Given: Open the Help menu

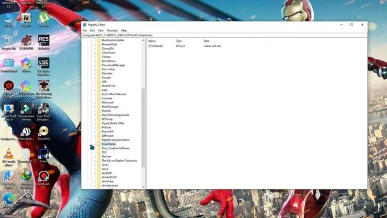Looking at the screenshot, I should [123, 30].
